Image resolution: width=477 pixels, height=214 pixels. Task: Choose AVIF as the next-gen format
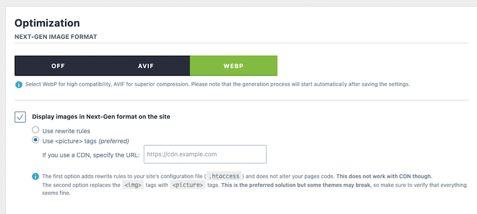pos(145,66)
